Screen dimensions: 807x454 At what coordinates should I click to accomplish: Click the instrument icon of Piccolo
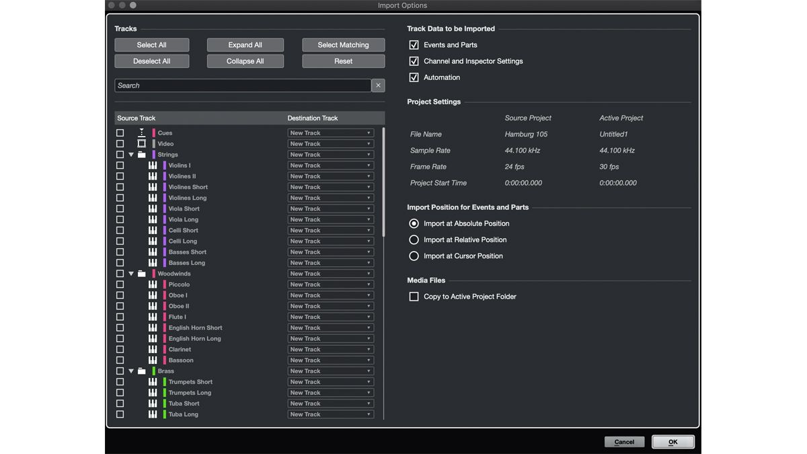coord(153,285)
